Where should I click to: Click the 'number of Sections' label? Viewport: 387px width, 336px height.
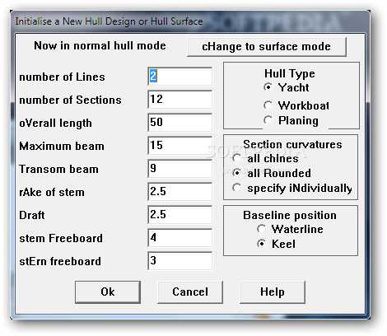click(x=70, y=100)
